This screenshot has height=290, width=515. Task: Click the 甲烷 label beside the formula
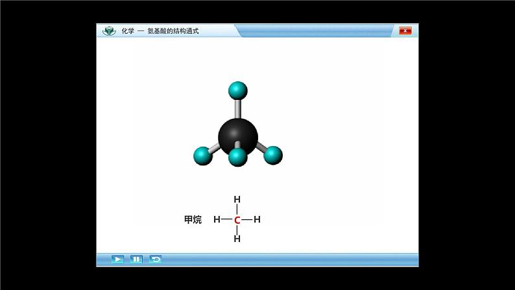coord(193,220)
